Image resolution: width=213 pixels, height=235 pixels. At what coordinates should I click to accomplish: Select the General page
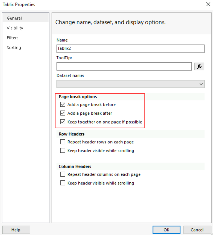tap(14, 18)
